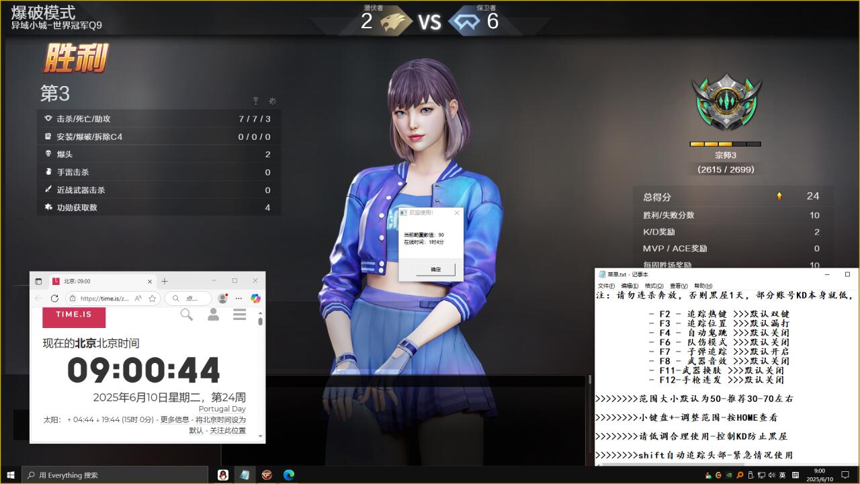Click the Notepad line about F7 子弹追踪
This screenshot has height=484, width=860.
point(719,352)
